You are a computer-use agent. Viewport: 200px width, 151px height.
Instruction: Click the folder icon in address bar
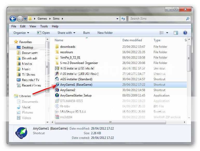point(30,19)
